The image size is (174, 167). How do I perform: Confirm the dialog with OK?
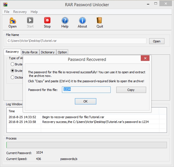(x=85, y=101)
